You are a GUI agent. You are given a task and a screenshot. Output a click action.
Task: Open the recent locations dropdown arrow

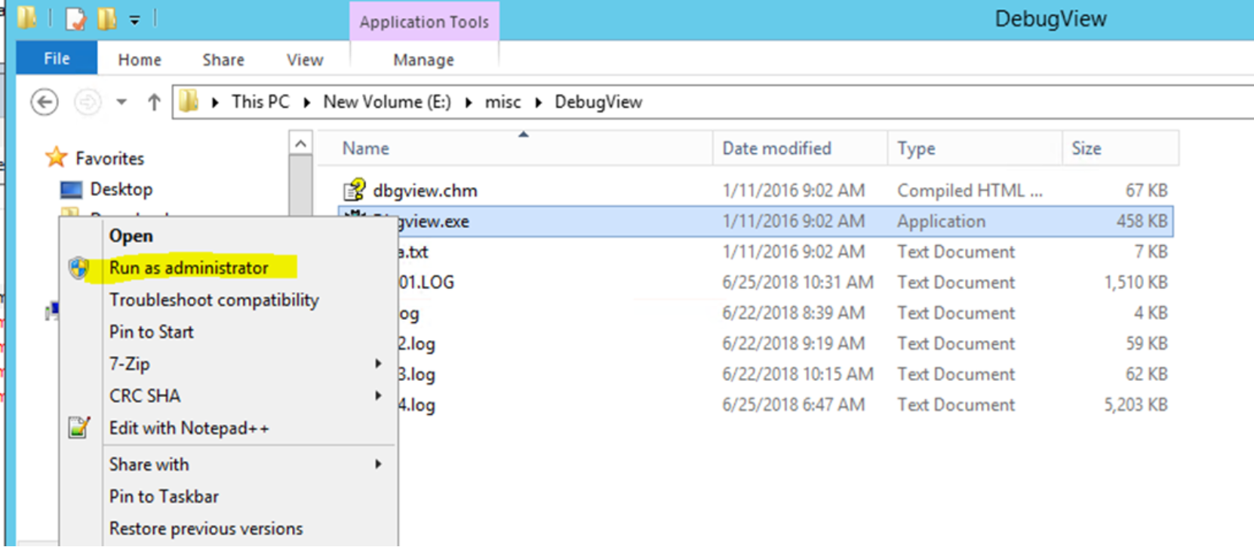point(121,102)
